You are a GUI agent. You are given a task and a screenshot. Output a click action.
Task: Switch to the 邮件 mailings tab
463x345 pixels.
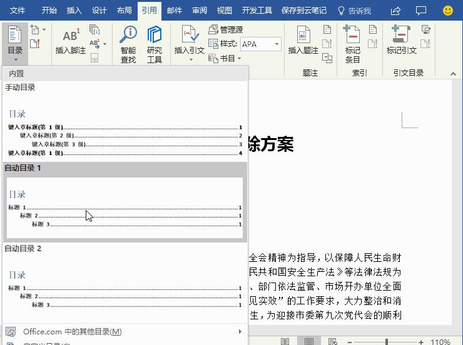(x=175, y=11)
